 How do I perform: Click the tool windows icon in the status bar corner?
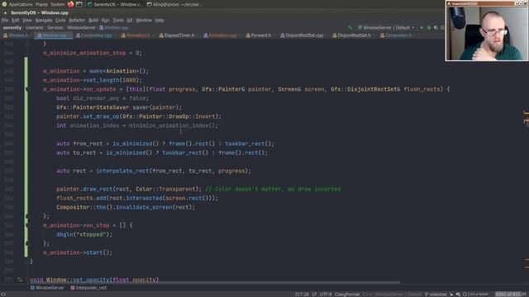[3, 294]
